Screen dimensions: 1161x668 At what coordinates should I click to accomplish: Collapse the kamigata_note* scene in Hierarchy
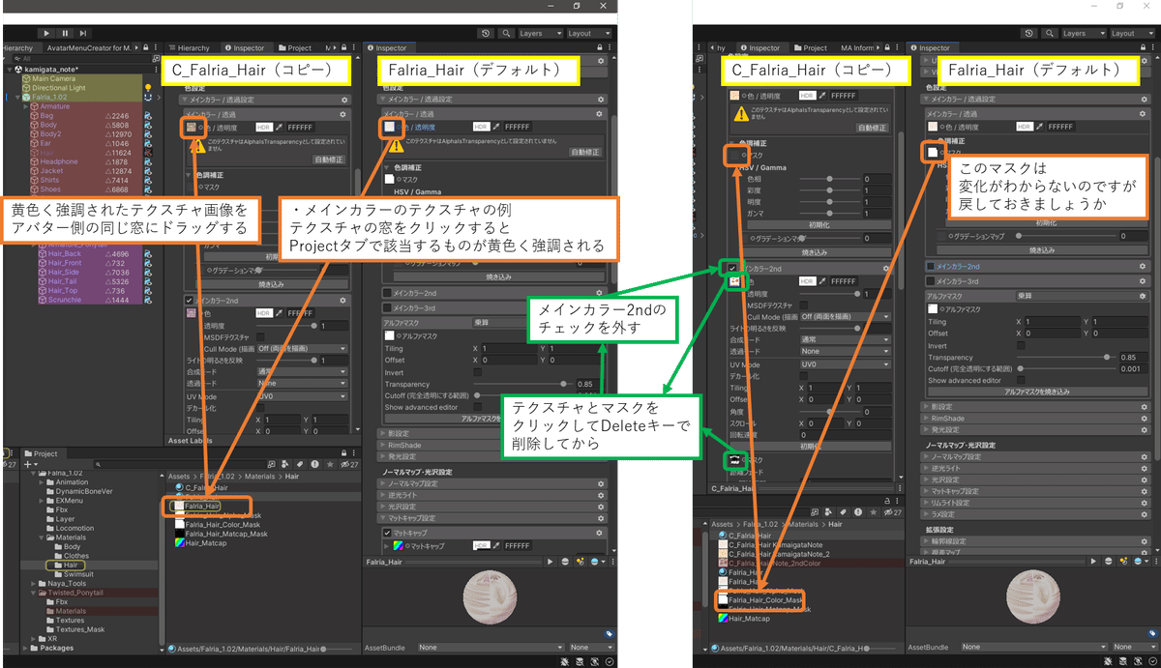pyautogui.click(x=10, y=70)
